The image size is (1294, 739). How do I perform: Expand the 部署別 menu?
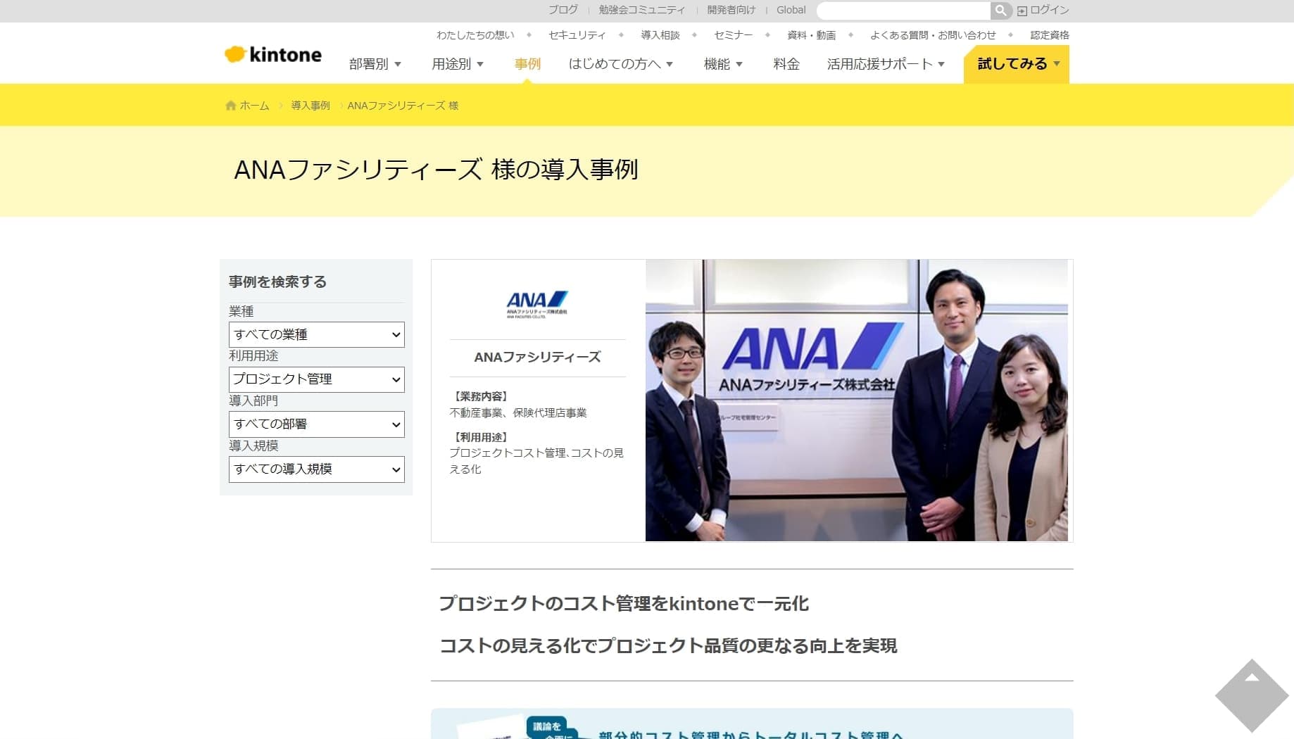pos(375,64)
